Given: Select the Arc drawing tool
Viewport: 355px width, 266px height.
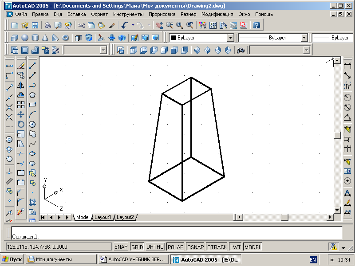Looking at the screenshot, I should point(32,114).
